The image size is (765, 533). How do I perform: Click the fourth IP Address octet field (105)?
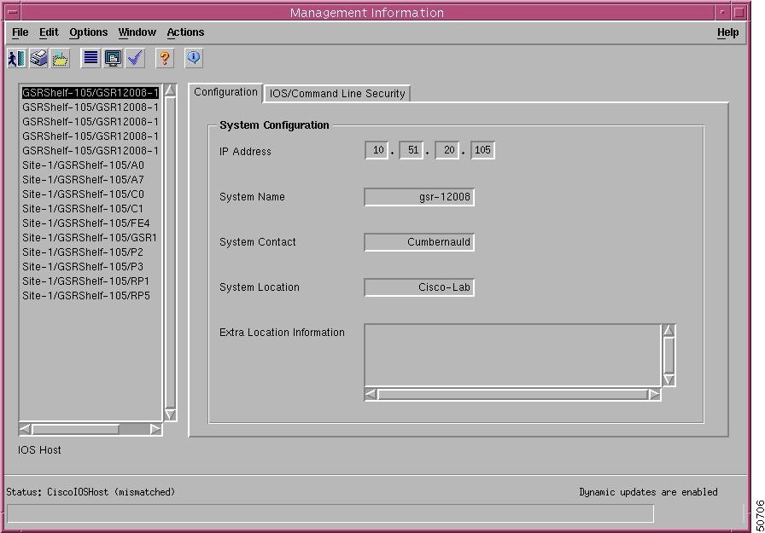(482, 150)
